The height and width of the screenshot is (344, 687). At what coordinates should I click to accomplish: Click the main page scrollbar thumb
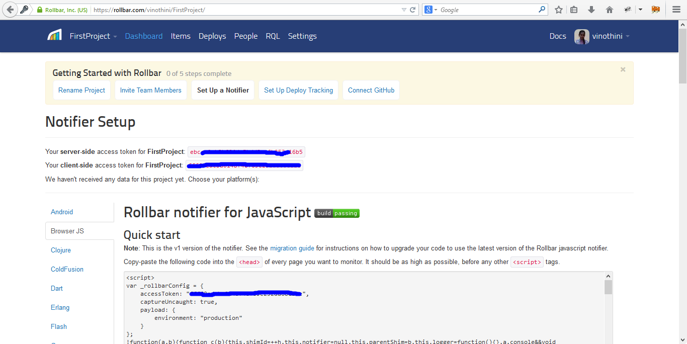tap(682, 56)
